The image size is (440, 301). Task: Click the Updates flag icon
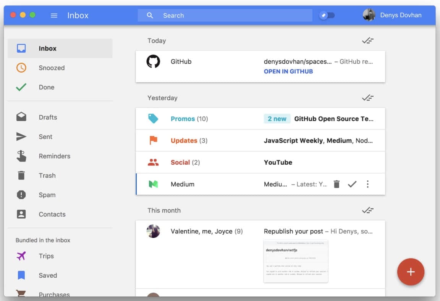153,140
